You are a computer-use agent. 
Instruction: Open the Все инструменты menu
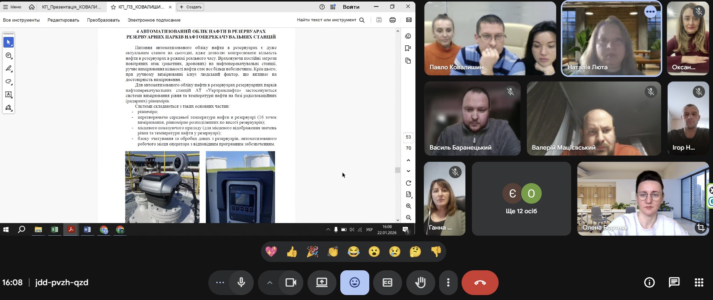(21, 20)
